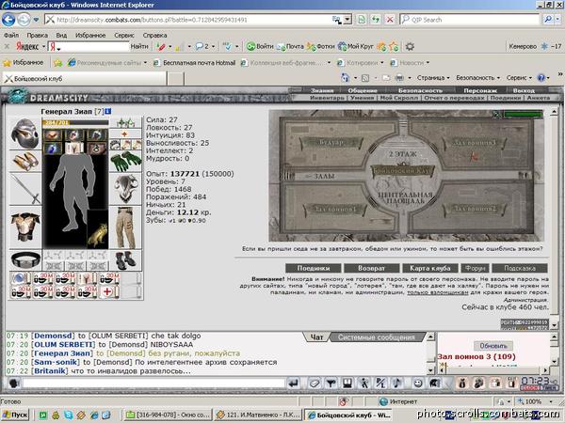Click in the chat message input field
Viewport: 565px width, 423px height.
pos(153,384)
